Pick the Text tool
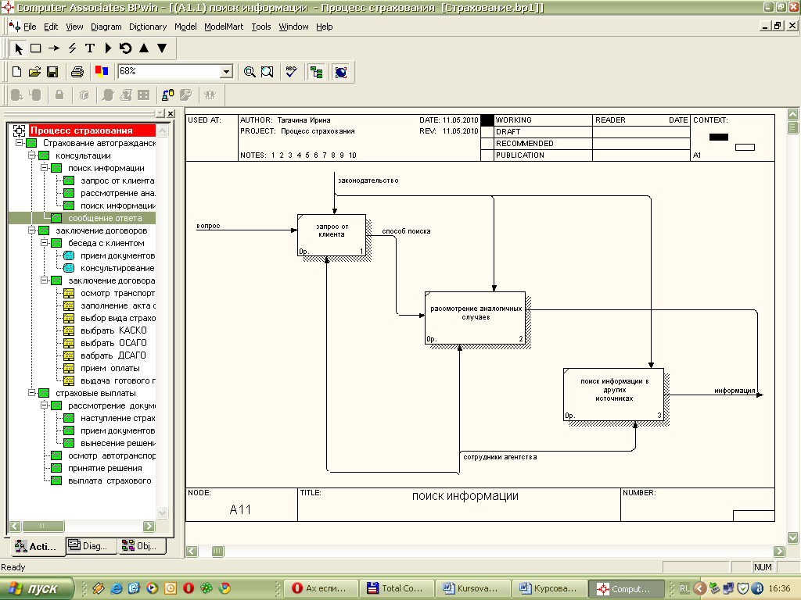 [x=90, y=48]
